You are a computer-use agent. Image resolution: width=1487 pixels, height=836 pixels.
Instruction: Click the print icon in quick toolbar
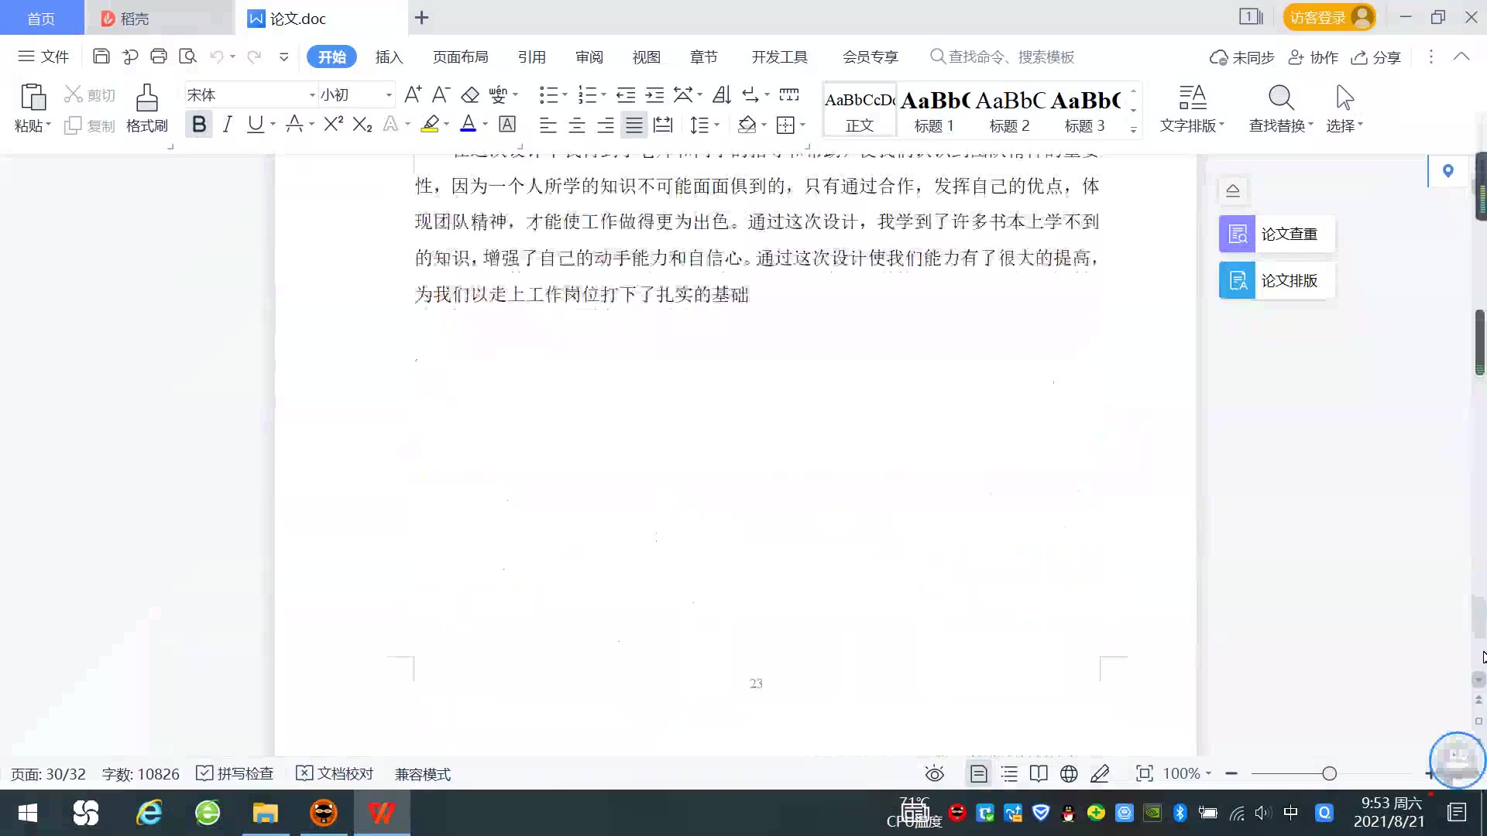point(159,57)
